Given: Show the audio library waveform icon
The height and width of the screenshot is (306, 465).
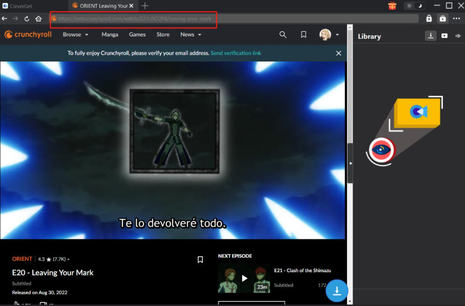Looking at the screenshot, I should point(458,36).
